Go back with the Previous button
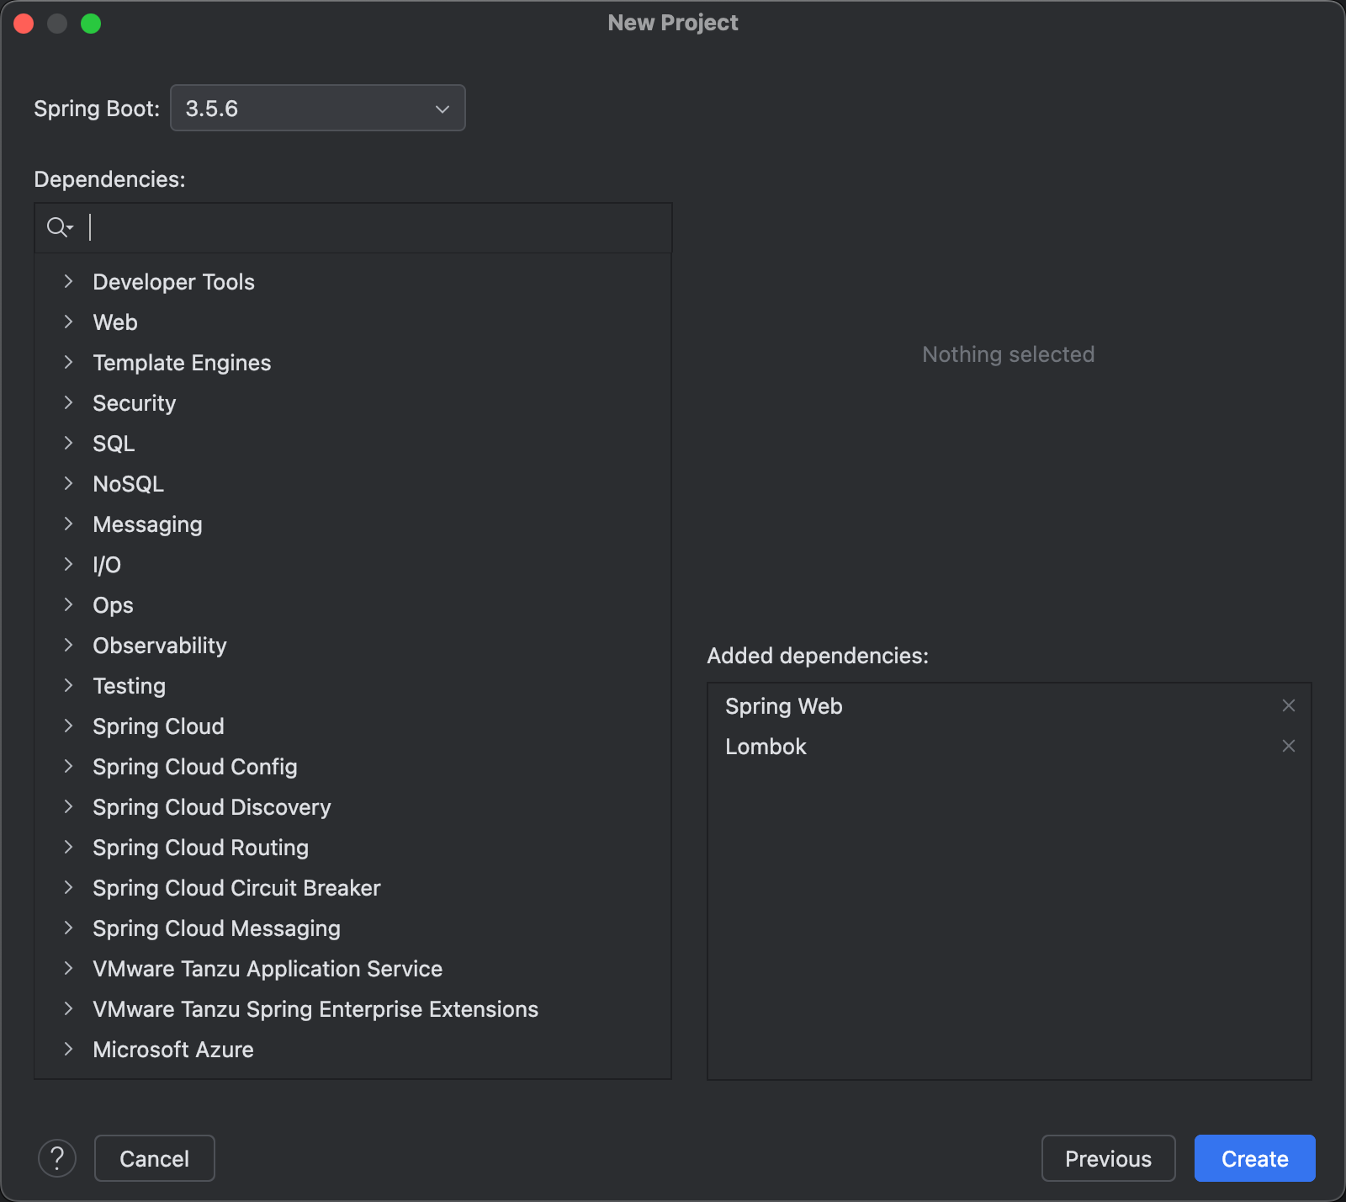Viewport: 1346px width, 1202px height. click(x=1108, y=1158)
